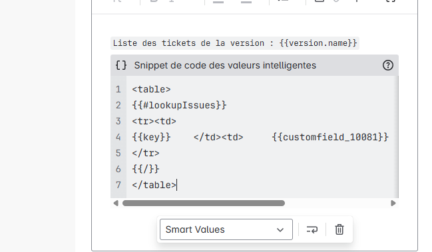Delete the code snippet block
432x252 pixels.
[339, 229]
